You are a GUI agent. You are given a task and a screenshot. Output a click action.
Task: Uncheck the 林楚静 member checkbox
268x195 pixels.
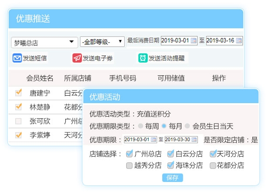[18, 107]
